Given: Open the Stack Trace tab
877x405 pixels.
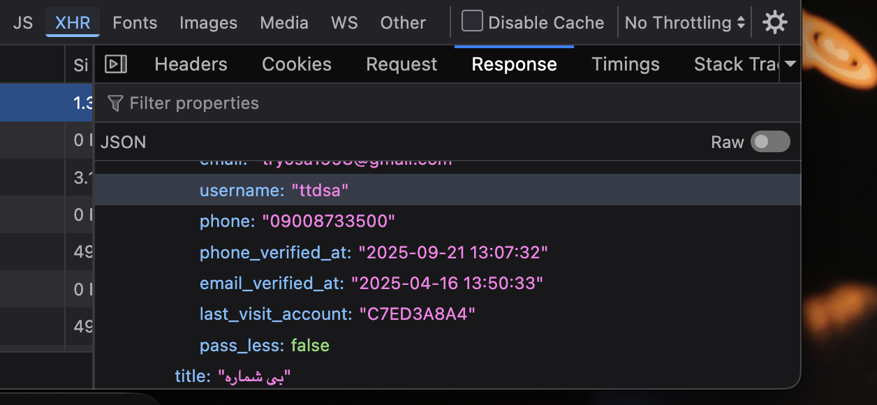Looking at the screenshot, I should (736, 64).
